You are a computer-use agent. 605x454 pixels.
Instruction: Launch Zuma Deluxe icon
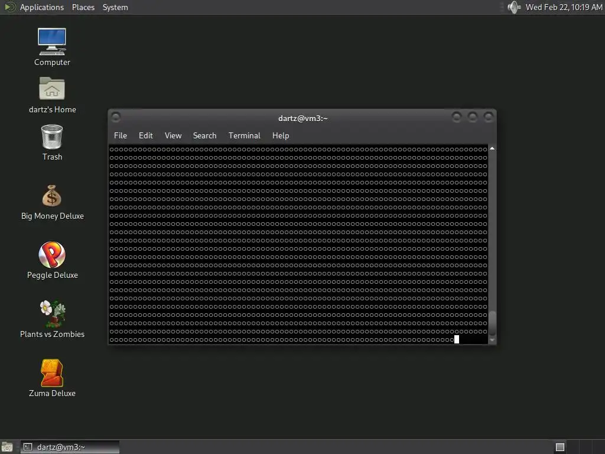pos(52,372)
